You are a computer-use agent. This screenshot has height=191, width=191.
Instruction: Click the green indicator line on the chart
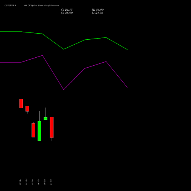click(x=64, y=49)
